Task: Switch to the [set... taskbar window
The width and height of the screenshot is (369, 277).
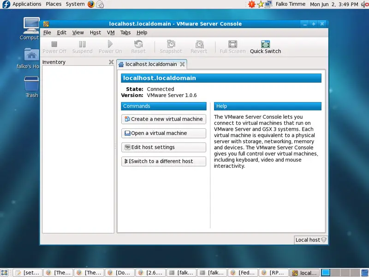Action: pos(28,272)
